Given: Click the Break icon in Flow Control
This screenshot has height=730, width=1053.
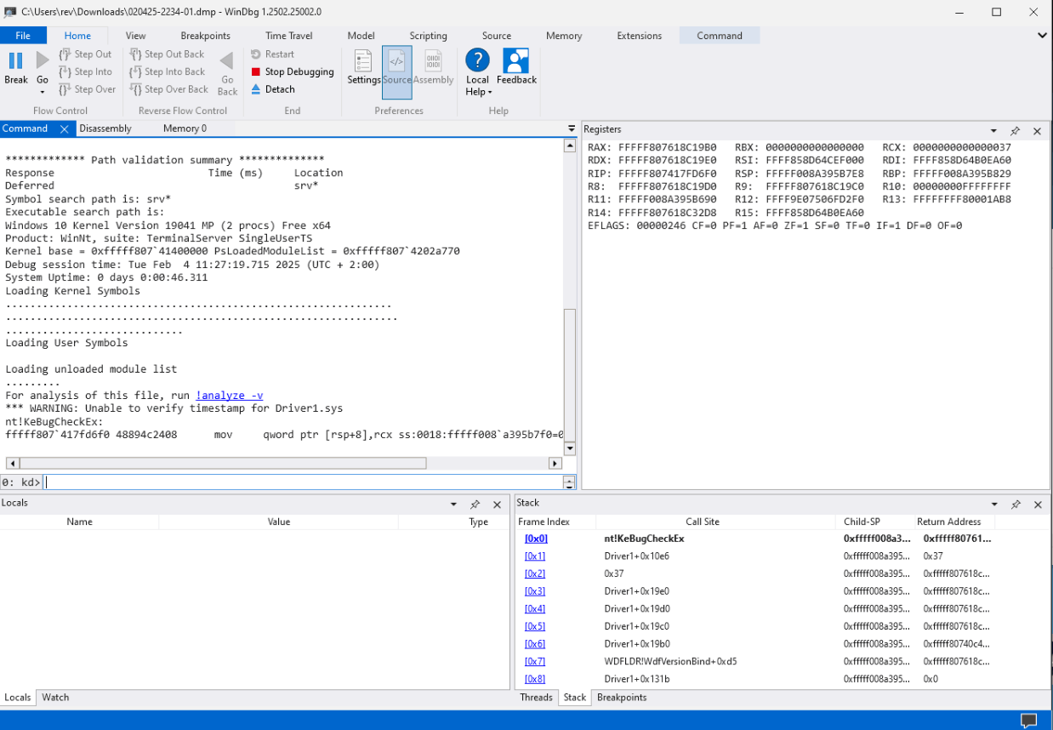Looking at the screenshot, I should click(x=15, y=61).
